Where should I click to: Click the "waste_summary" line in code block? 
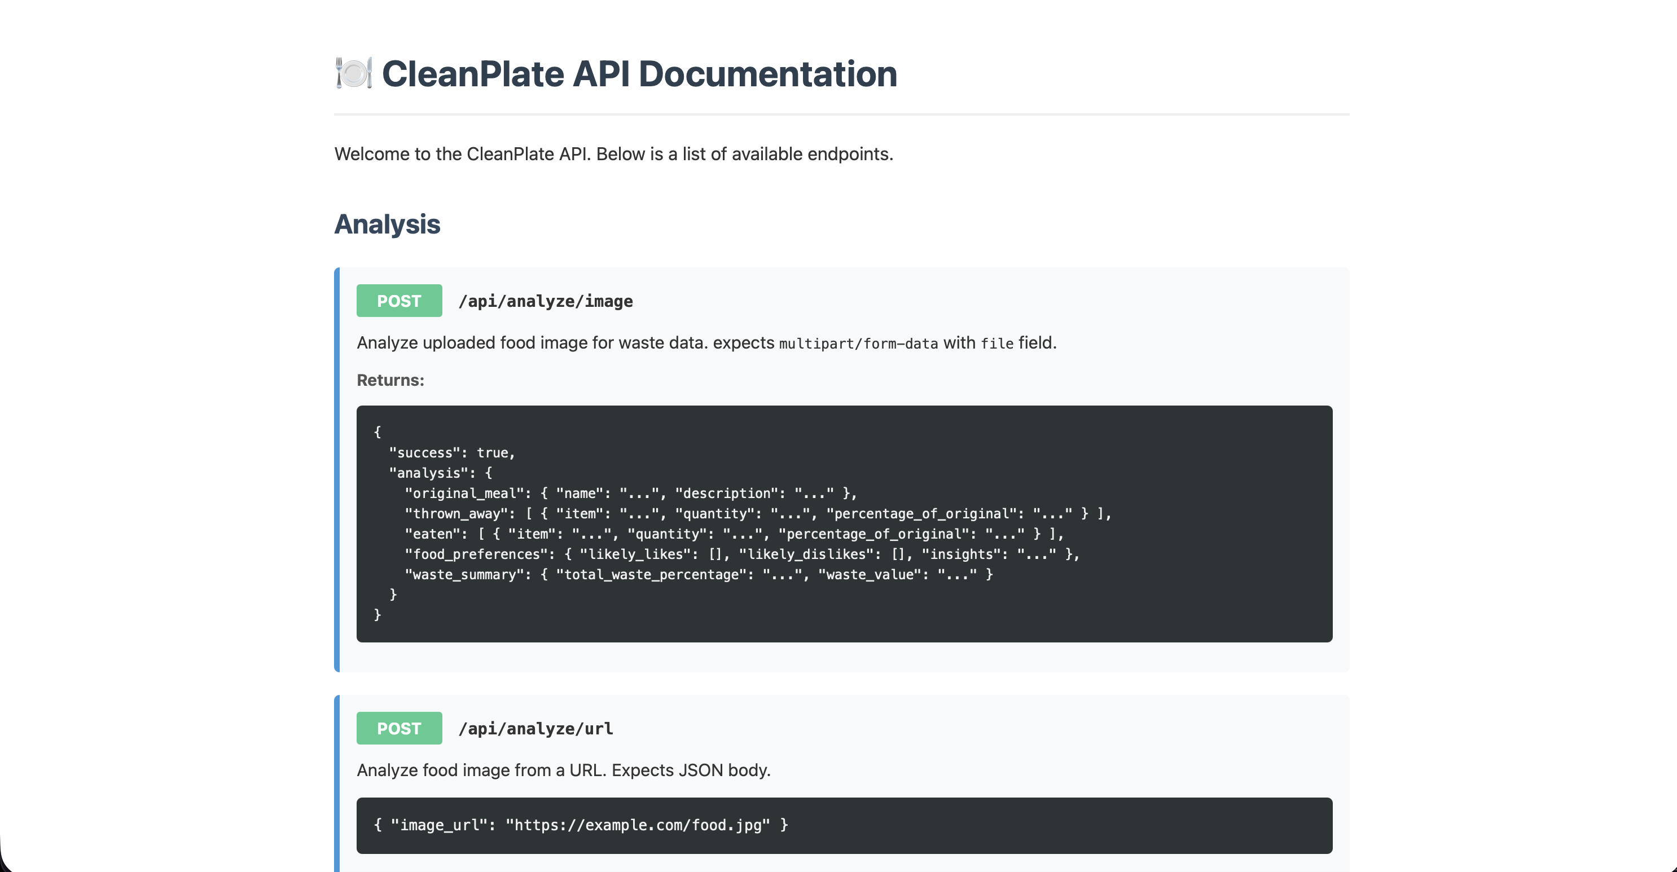(x=698, y=574)
